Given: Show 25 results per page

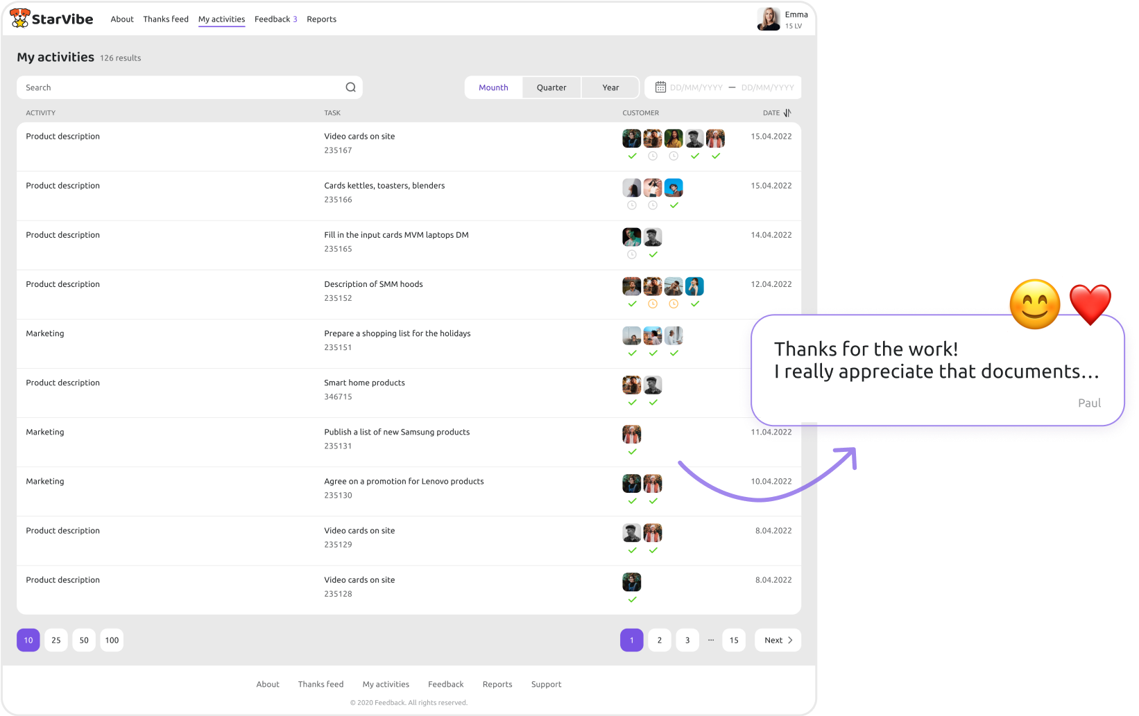Looking at the screenshot, I should (x=56, y=640).
